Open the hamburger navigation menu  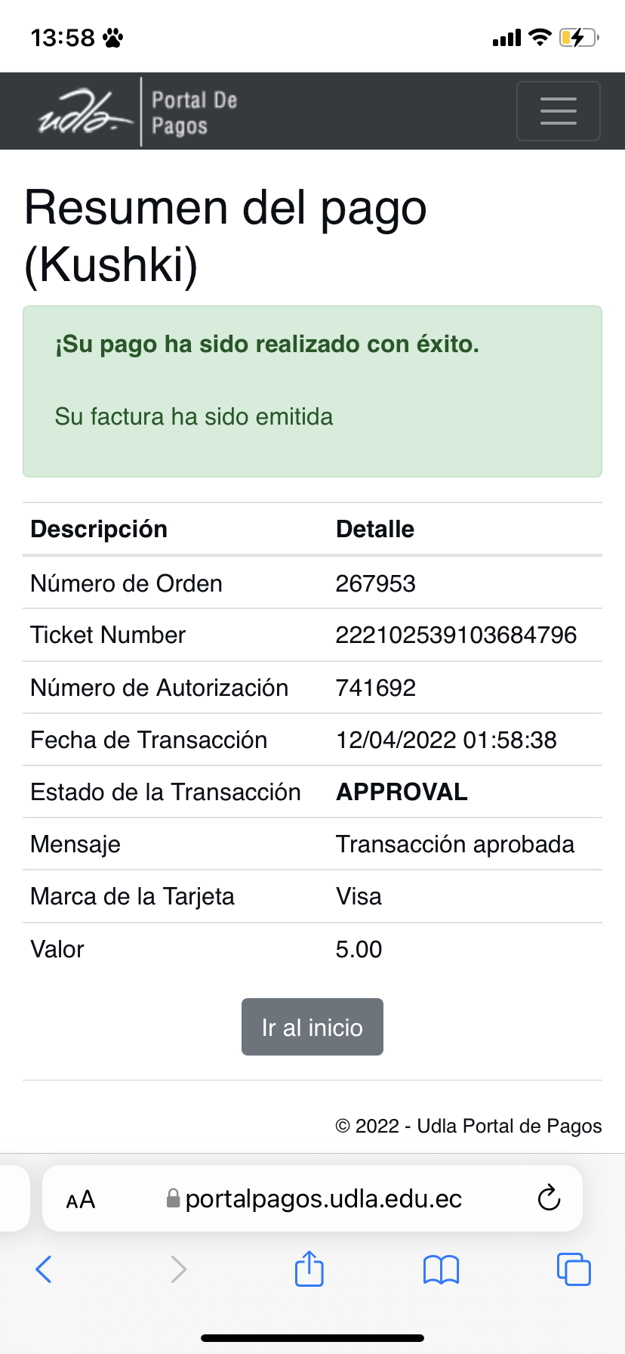[x=558, y=111]
